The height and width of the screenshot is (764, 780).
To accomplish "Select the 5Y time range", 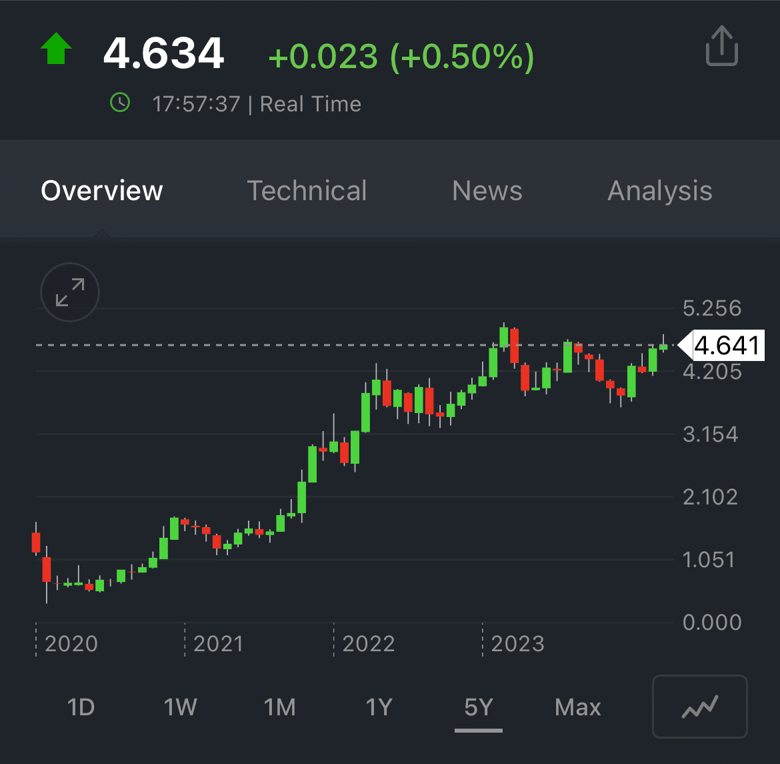I will (x=479, y=707).
